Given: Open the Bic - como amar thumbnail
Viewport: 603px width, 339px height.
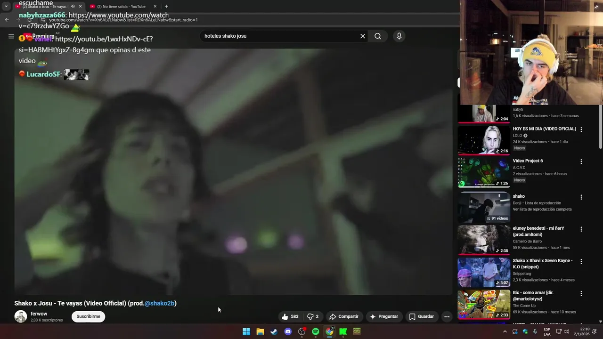Looking at the screenshot, I should [x=484, y=304].
